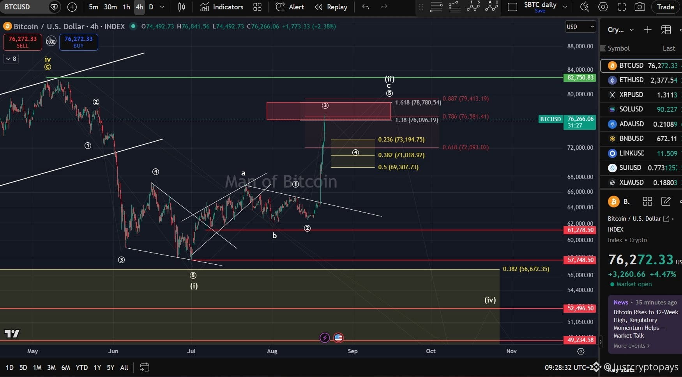
Task: Sort the watchlist by the Symbol column
Action: pos(618,48)
